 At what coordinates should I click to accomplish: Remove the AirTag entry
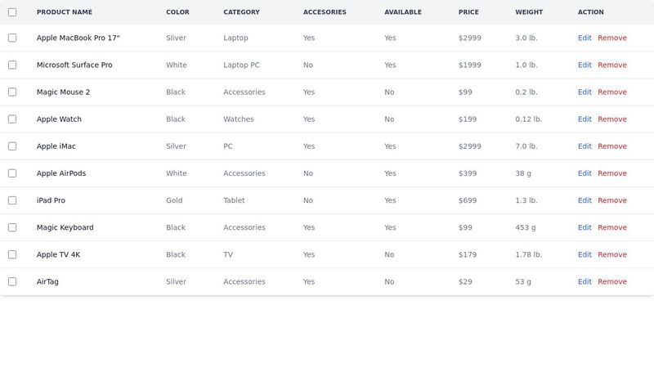[611, 281]
